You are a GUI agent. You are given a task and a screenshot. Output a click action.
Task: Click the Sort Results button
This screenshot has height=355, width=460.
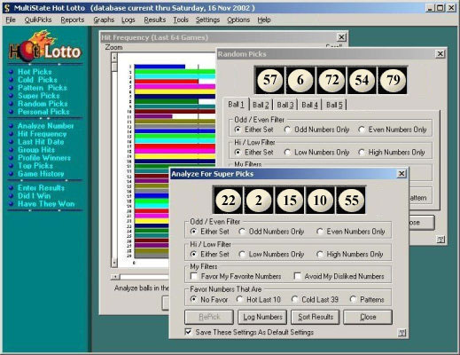pos(316,317)
